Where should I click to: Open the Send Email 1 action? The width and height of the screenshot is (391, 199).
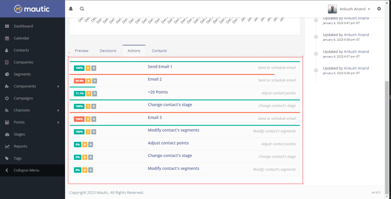(160, 66)
